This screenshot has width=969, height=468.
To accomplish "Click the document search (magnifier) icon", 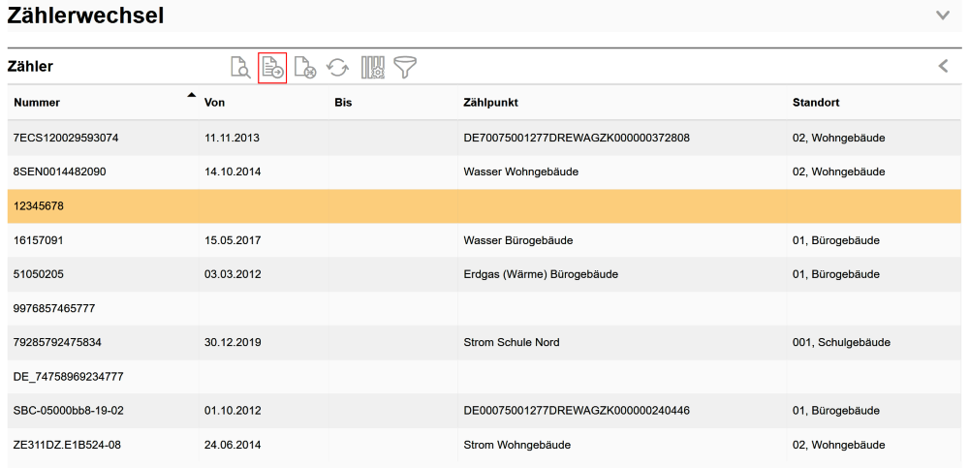I will pyautogui.click(x=239, y=67).
